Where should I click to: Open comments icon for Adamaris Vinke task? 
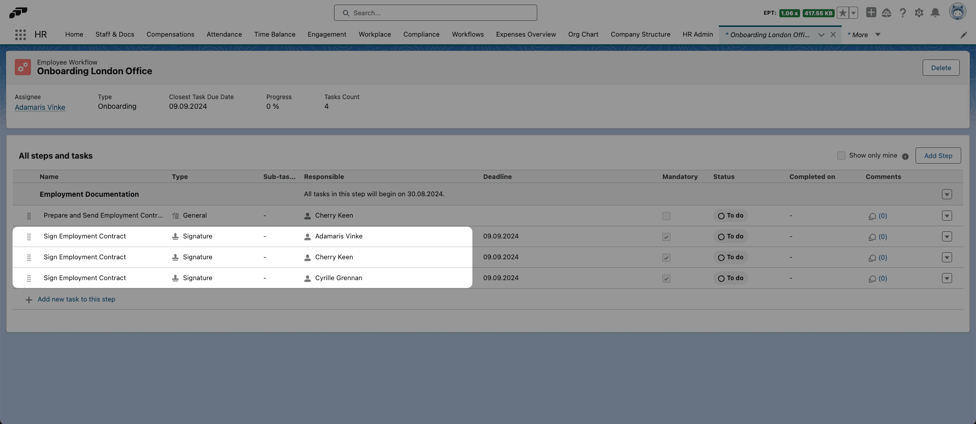point(872,237)
